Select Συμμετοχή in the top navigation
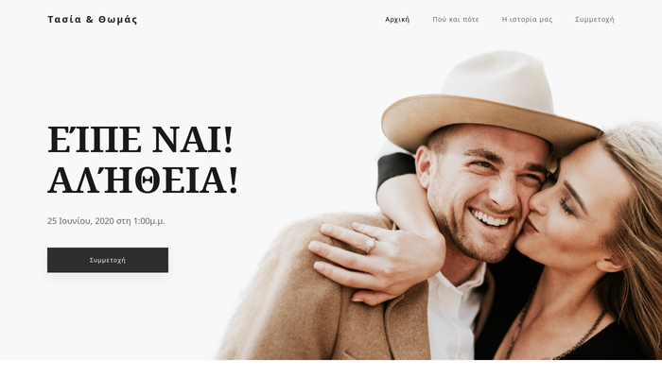Screen dimensions: 662x378 pyautogui.click(x=595, y=20)
